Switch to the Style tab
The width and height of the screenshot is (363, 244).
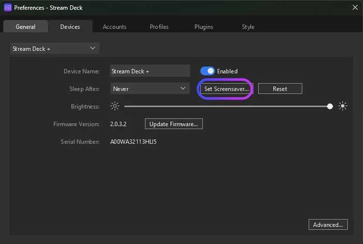tap(248, 27)
